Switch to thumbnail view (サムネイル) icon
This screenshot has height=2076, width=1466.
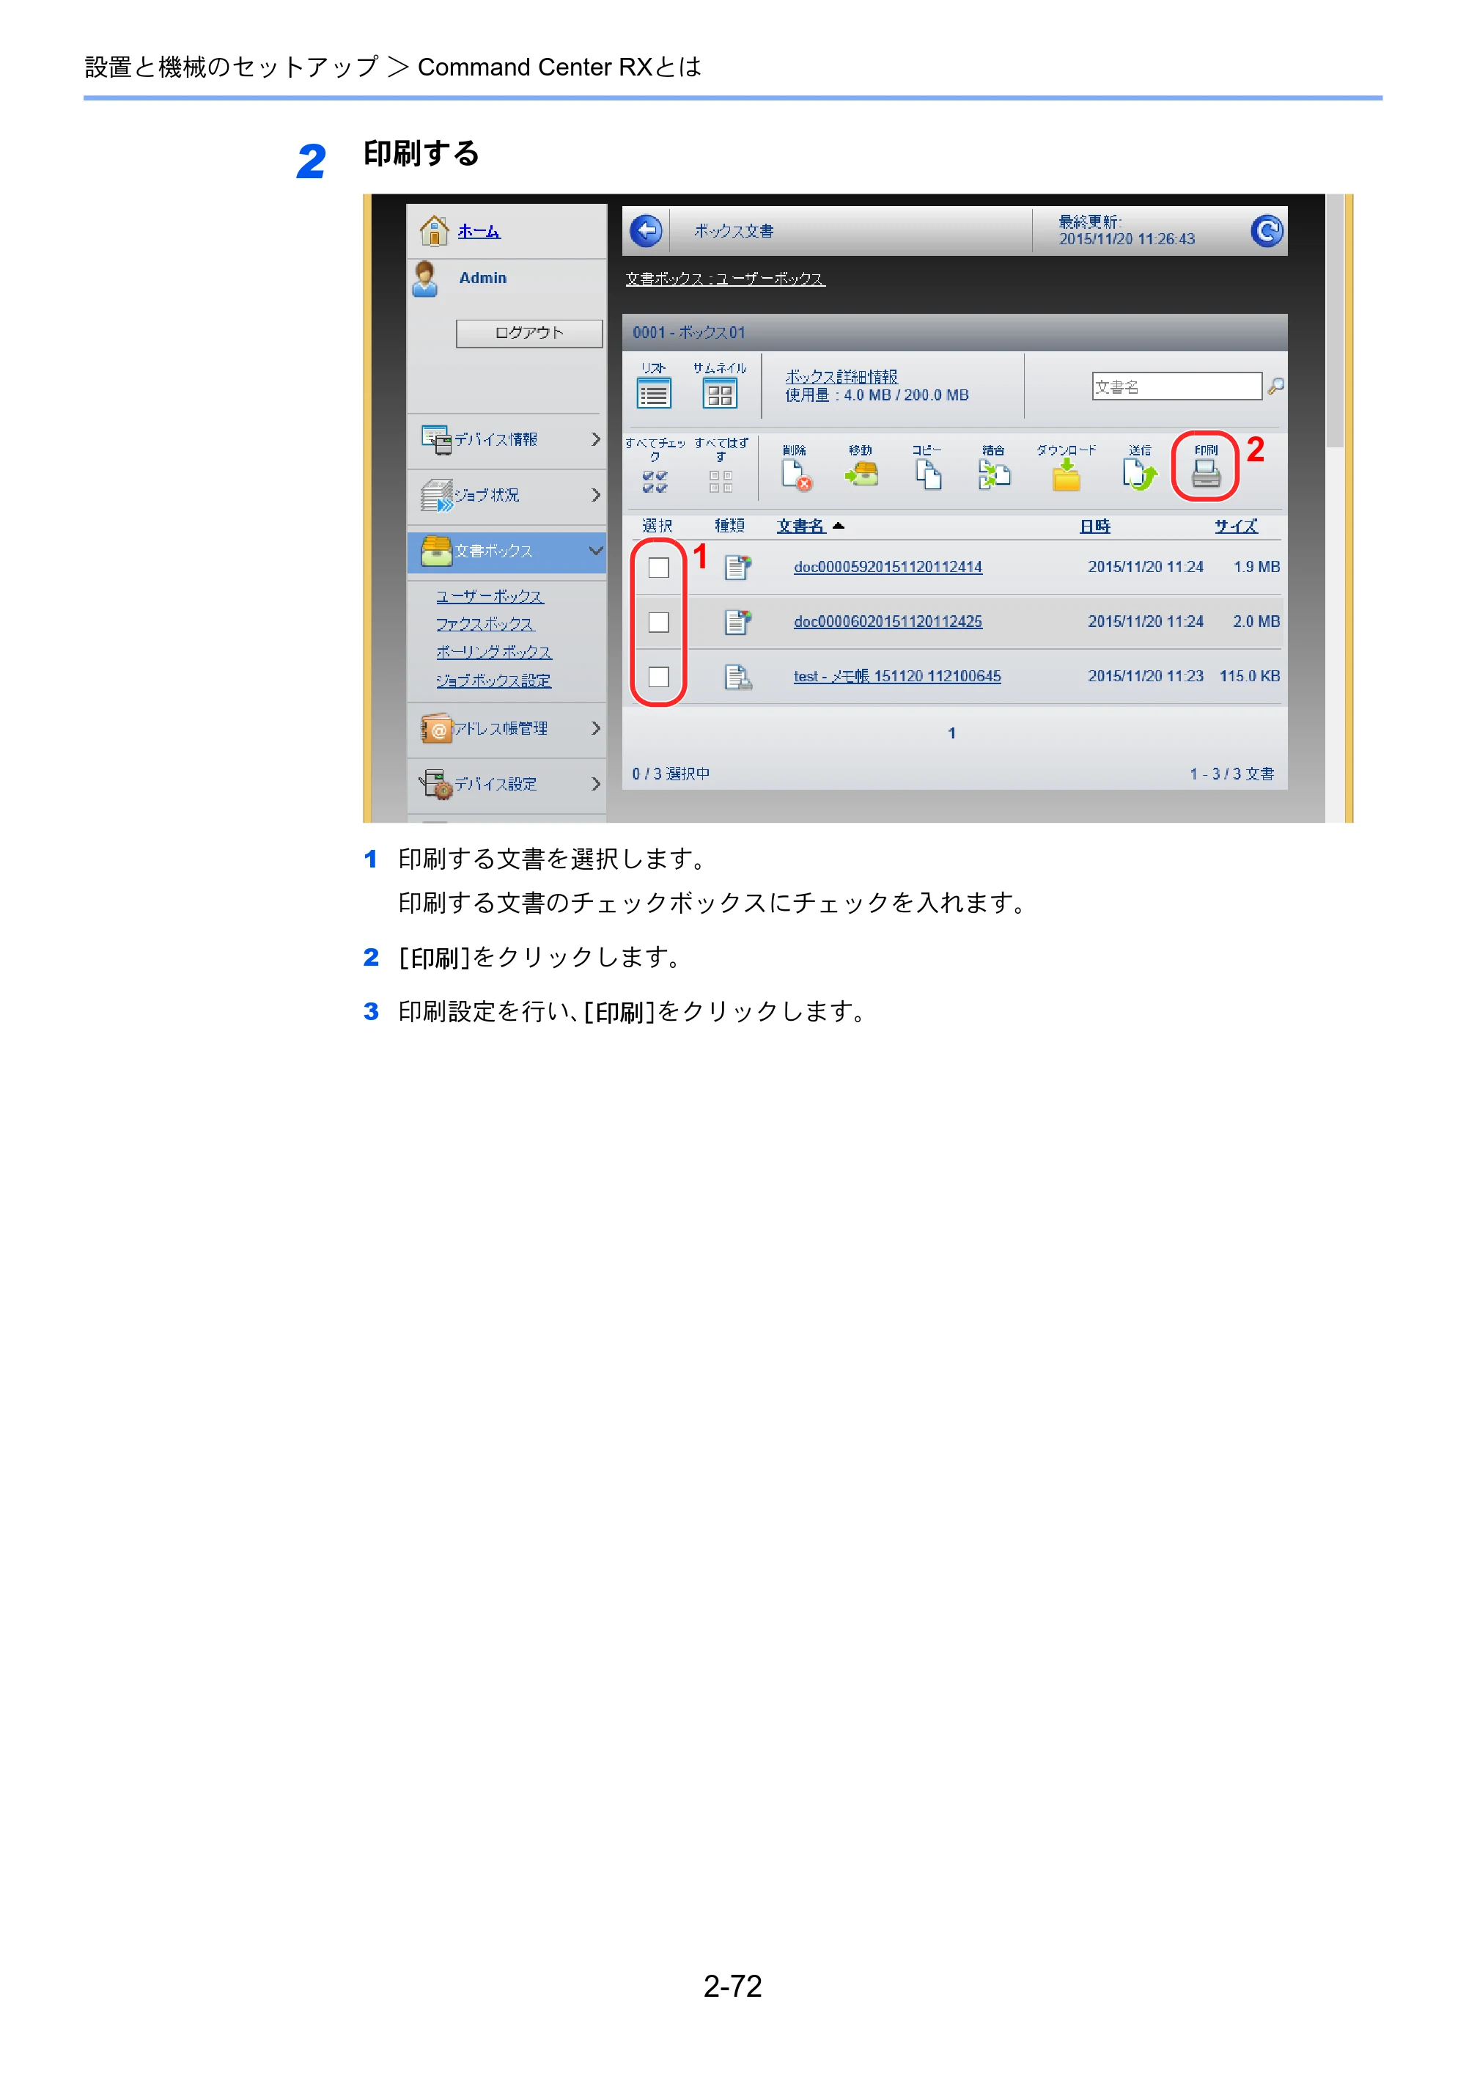[720, 395]
